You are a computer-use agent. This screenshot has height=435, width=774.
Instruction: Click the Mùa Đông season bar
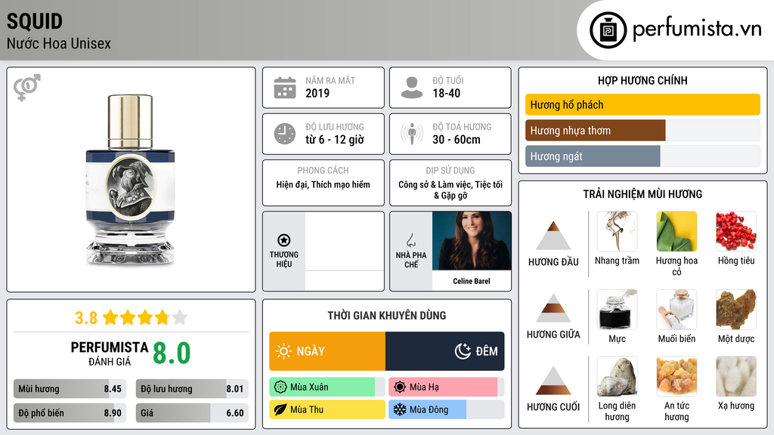446,409
